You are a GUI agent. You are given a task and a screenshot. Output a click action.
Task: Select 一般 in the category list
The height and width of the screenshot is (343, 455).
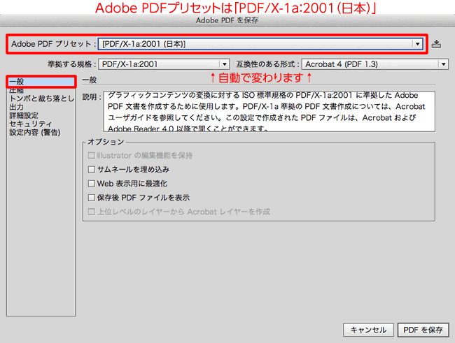click(x=41, y=82)
